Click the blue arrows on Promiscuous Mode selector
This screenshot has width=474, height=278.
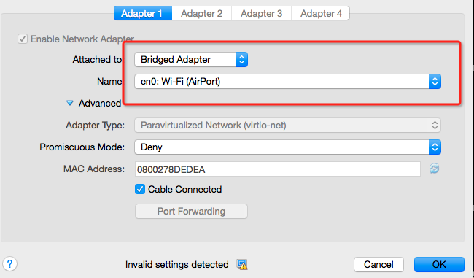(x=435, y=147)
